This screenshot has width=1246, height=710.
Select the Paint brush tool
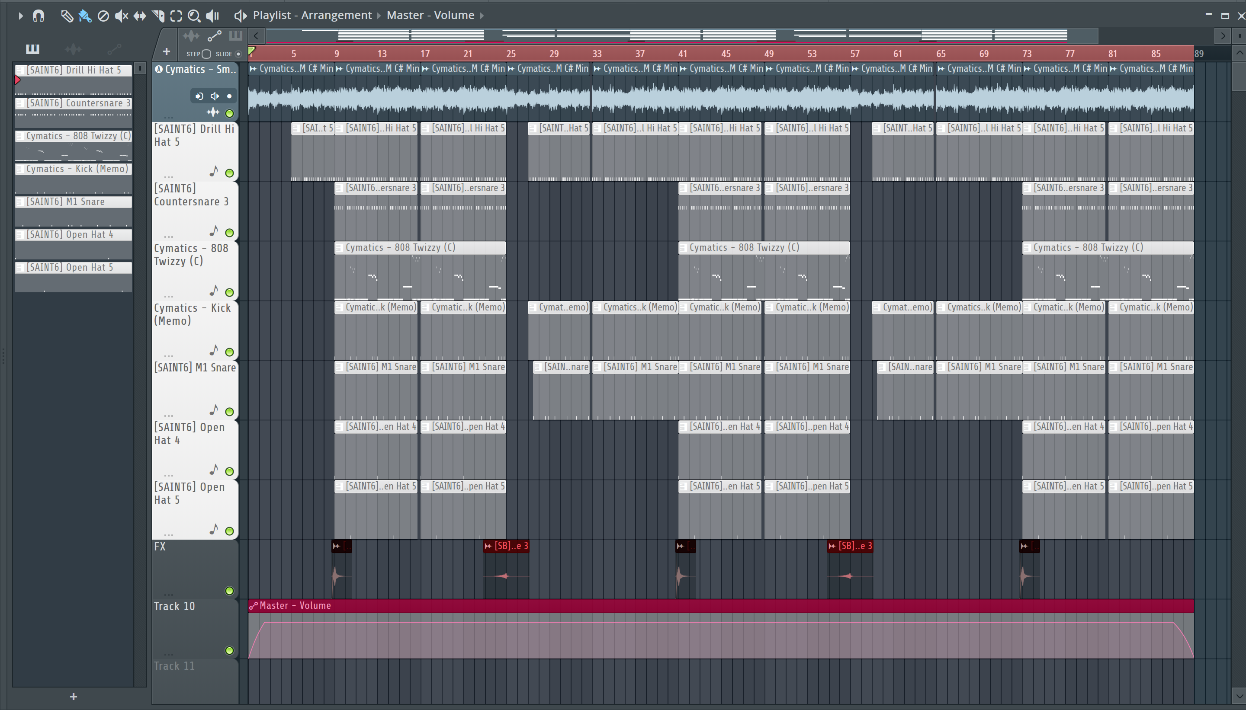(x=85, y=16)
